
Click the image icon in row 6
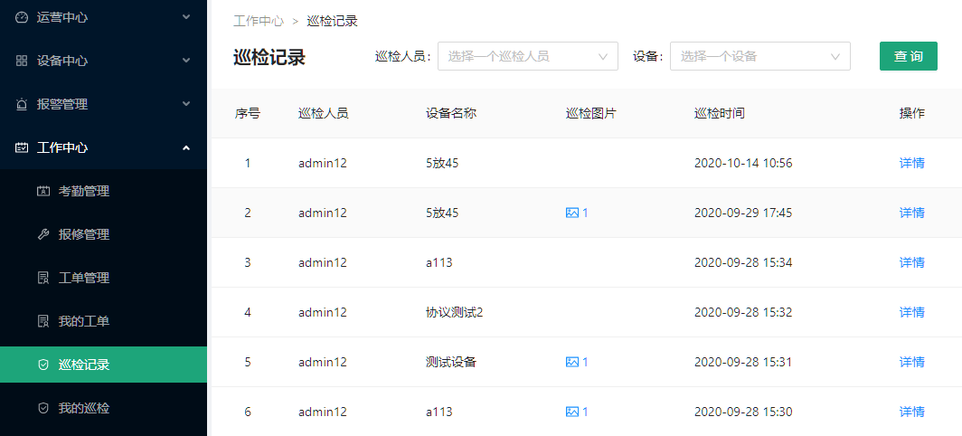(x=571, y=412)
